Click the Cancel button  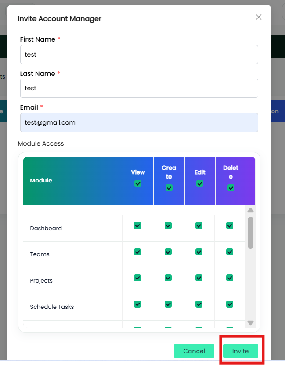pyautogui.click(x=194, y=351)
